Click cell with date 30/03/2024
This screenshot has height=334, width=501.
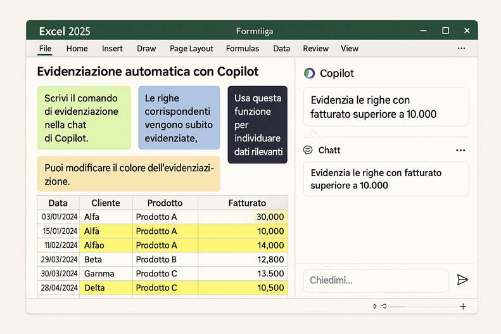click(58, 274)
